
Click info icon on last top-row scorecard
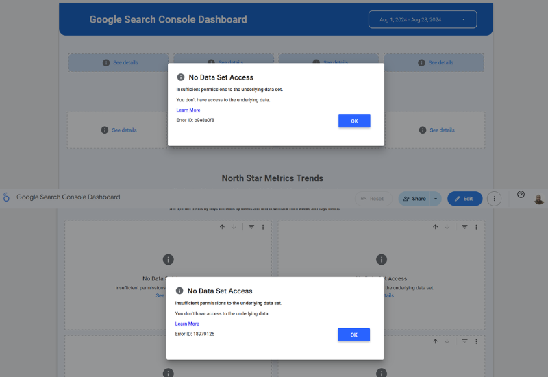421,62
